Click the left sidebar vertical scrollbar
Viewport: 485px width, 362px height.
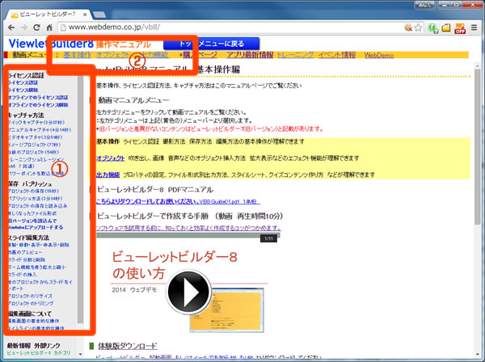(x=81, y=202)
